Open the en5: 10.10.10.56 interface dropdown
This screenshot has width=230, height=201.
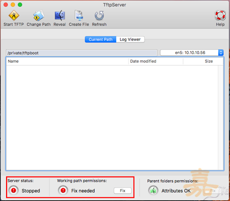click(x=192, y=53)
